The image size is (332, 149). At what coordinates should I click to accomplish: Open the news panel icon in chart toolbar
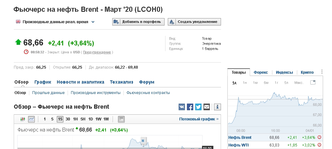click(121, 119)
